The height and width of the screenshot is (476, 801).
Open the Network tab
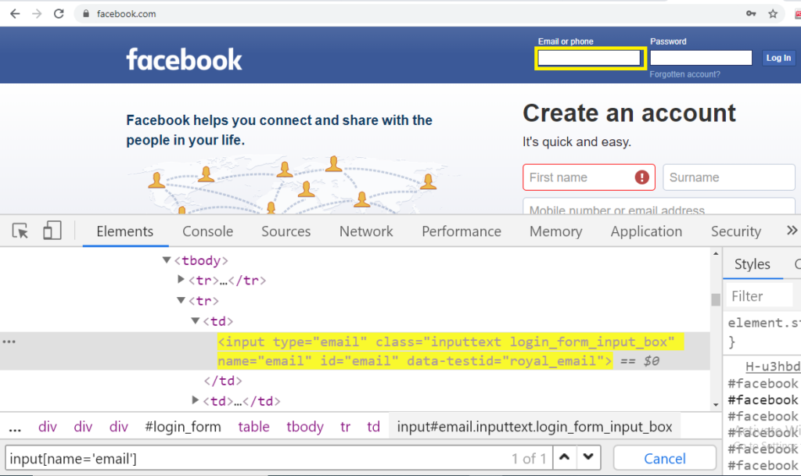pos(366,231)
